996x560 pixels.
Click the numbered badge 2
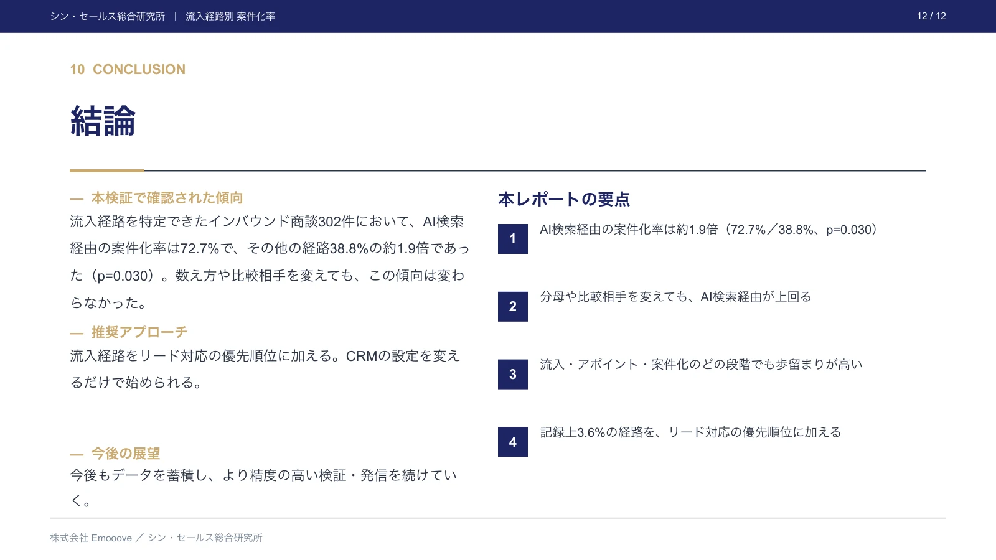[x=512, y=306]
